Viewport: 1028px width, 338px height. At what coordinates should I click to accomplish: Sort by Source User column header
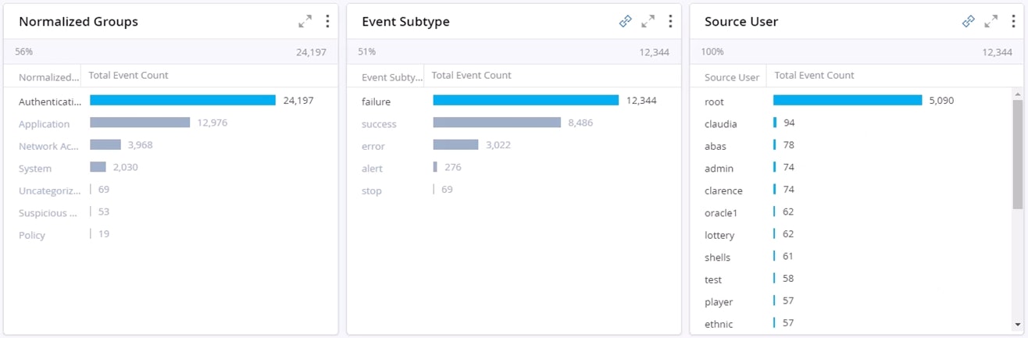[x=731, y=77]
